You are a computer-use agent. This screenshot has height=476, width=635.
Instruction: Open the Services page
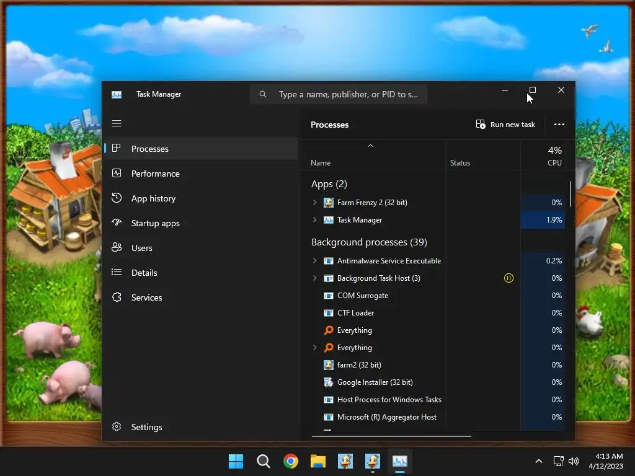point(202,297)
